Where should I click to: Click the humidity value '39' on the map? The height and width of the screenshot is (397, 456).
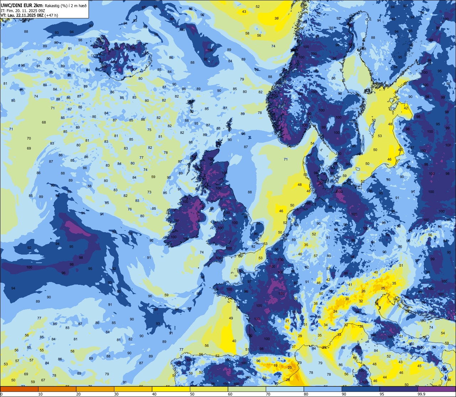[x=276, y=18]
